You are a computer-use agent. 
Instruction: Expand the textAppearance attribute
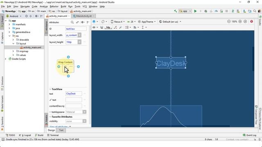tap(50, 112)
